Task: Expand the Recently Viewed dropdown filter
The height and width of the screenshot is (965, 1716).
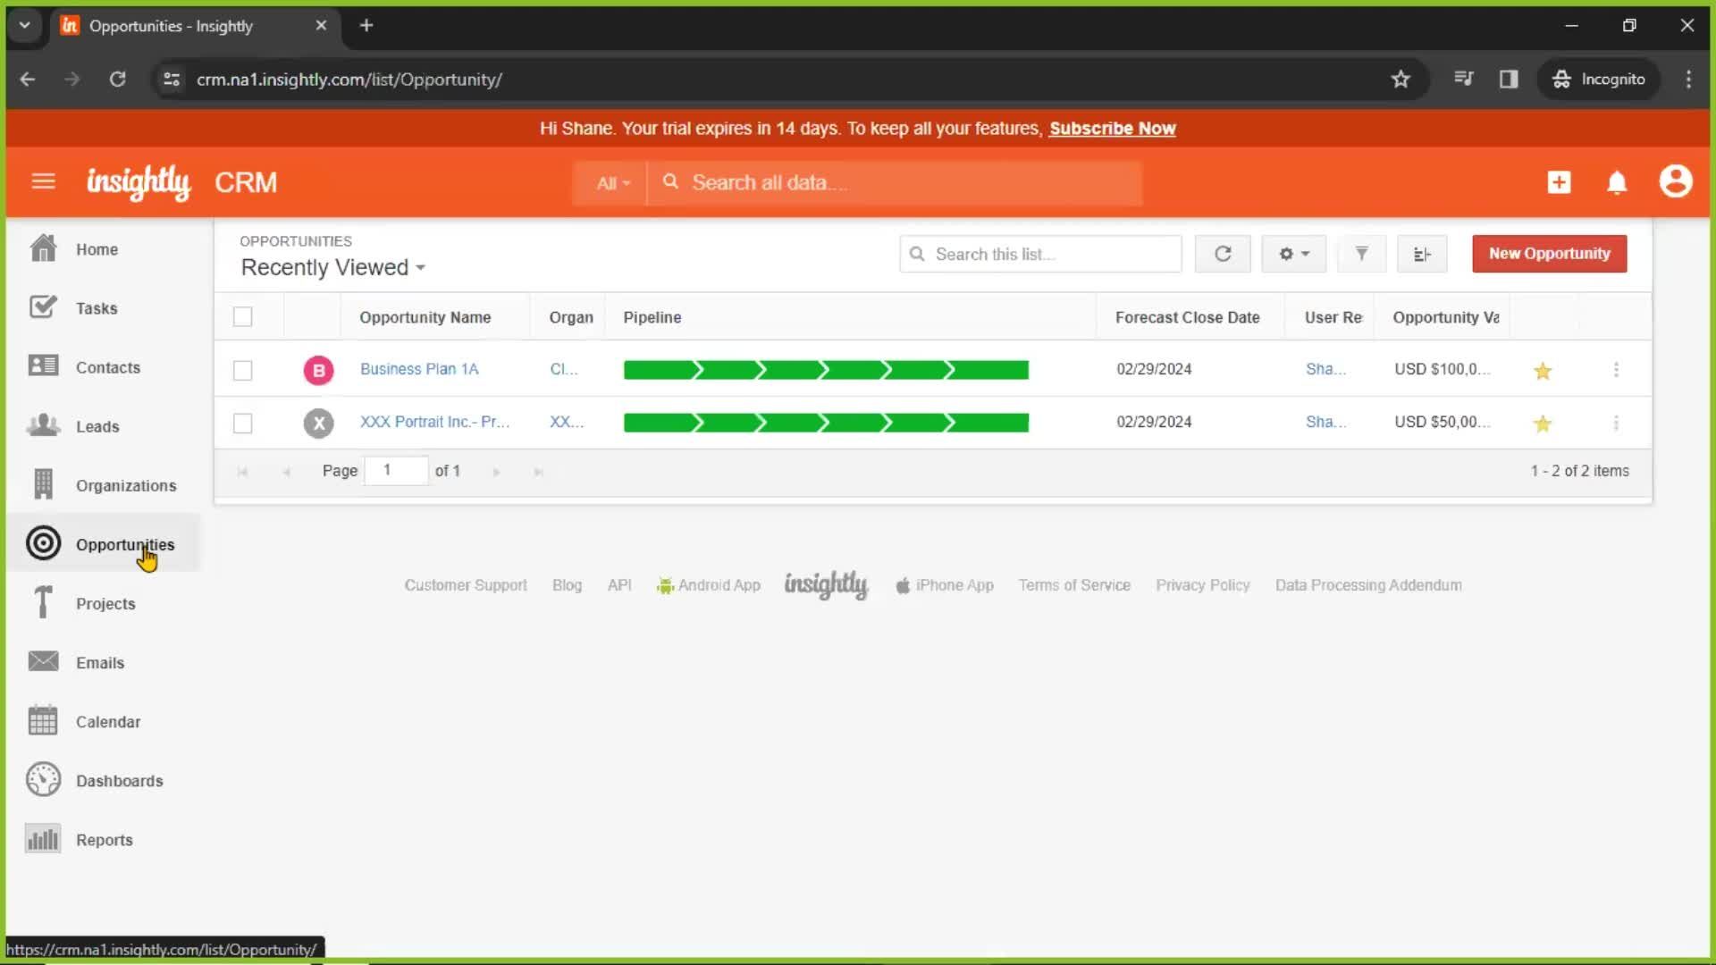Action: 333,266
